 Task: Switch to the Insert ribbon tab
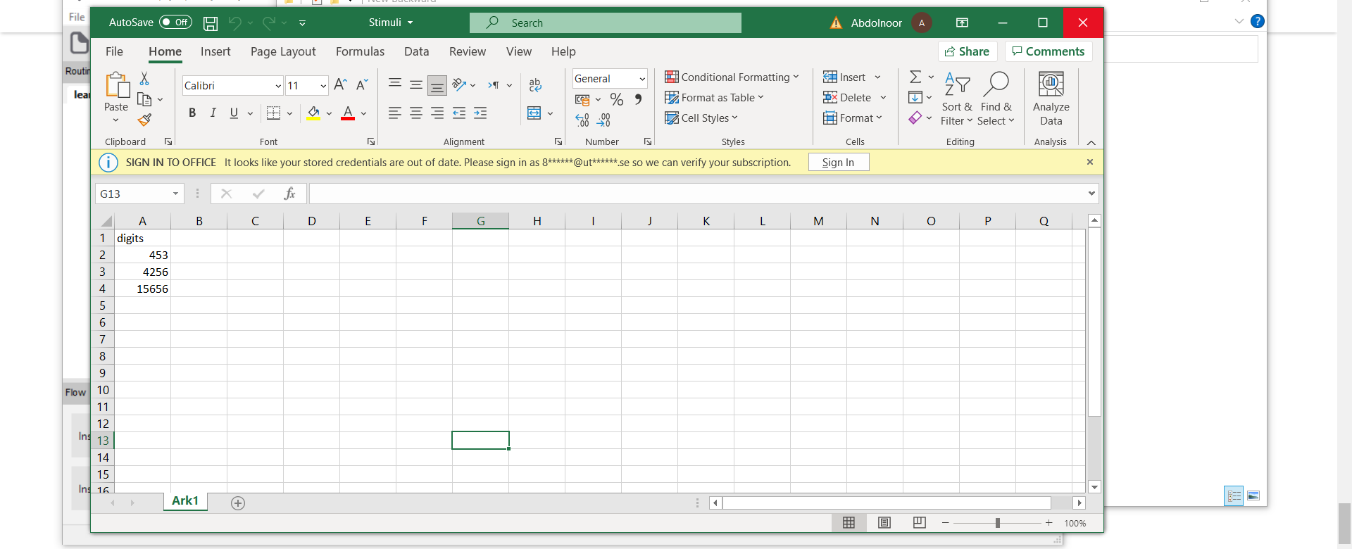215,51
